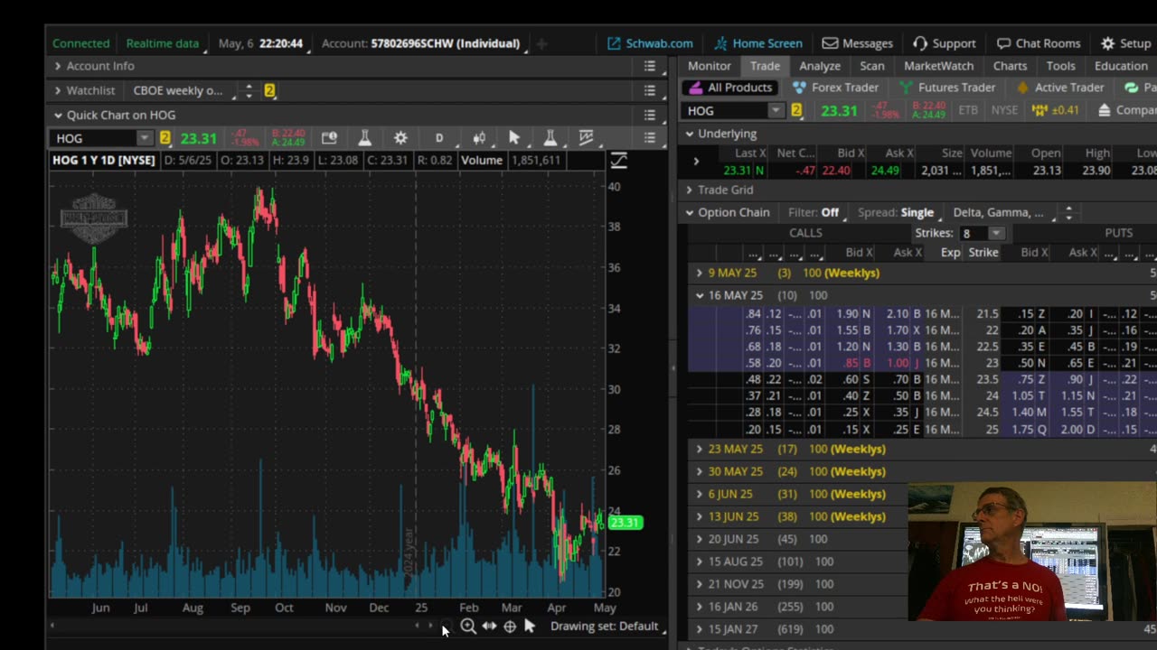Switch to the Monitor tab

(709, 66)
